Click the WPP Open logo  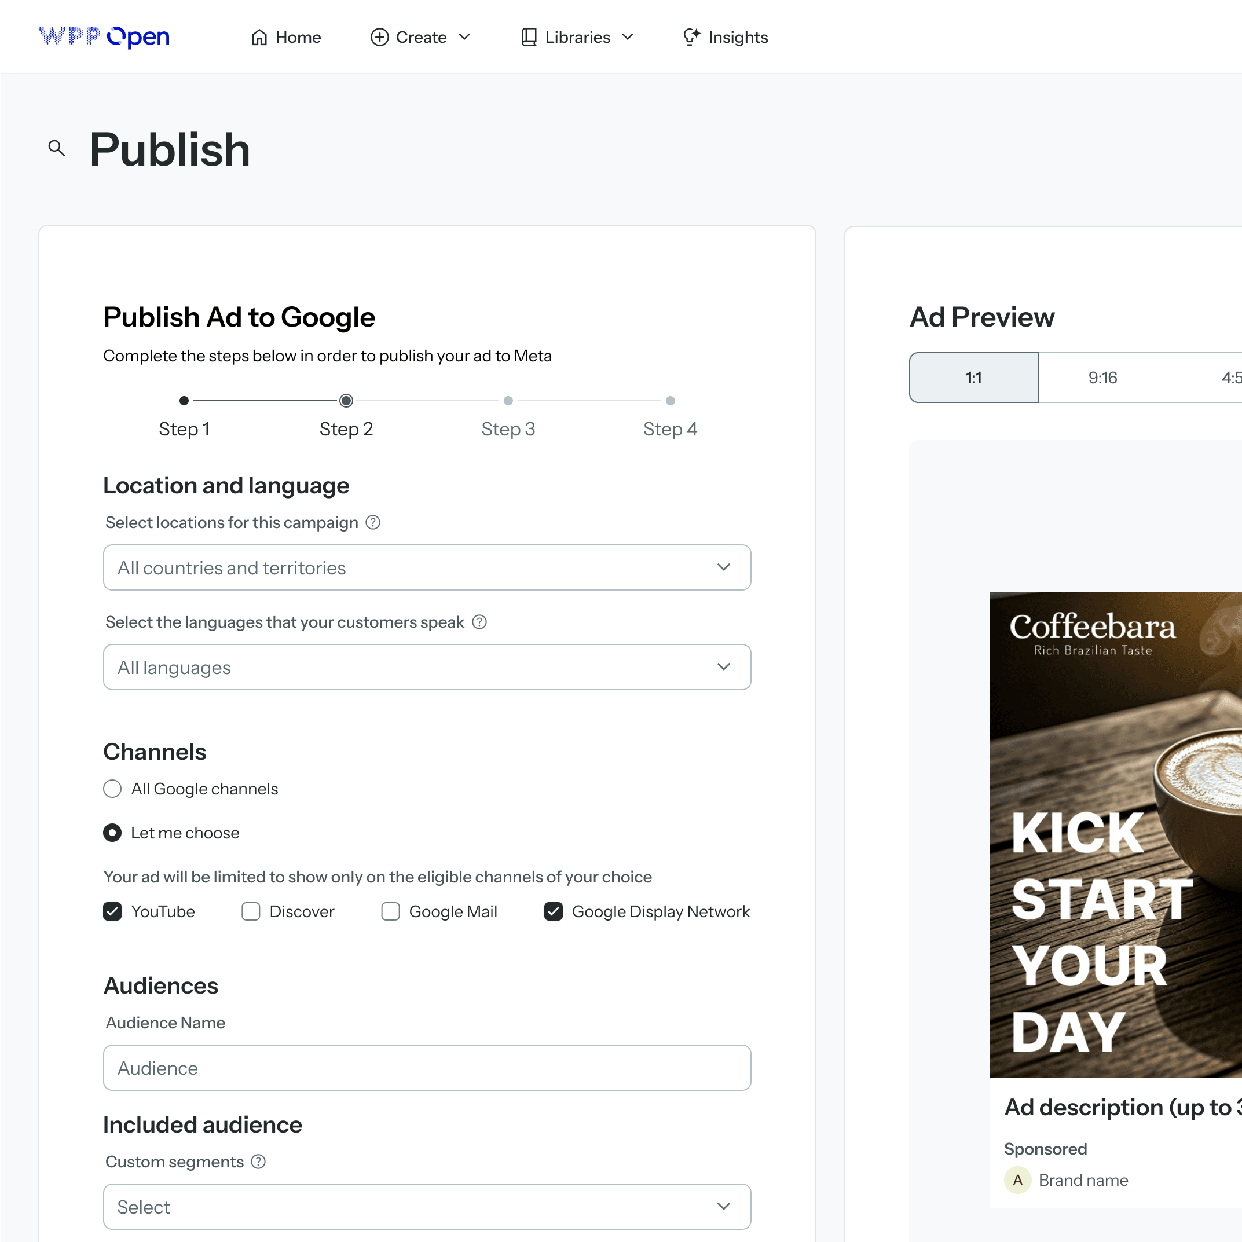click(x=104, y=36)
